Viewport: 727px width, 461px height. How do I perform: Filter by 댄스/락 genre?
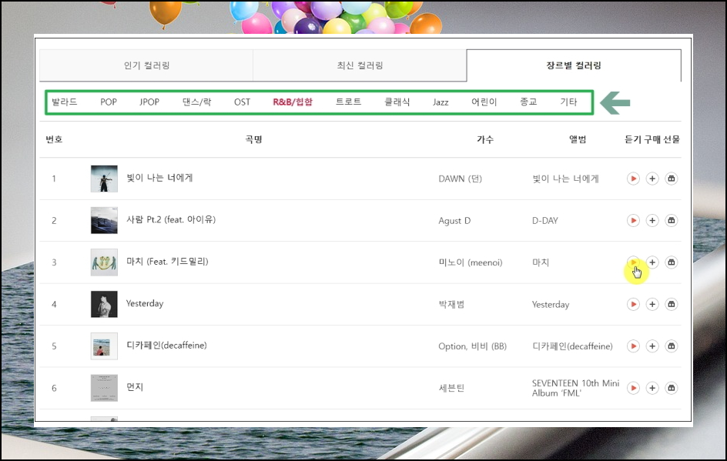[x=196, y=102]
